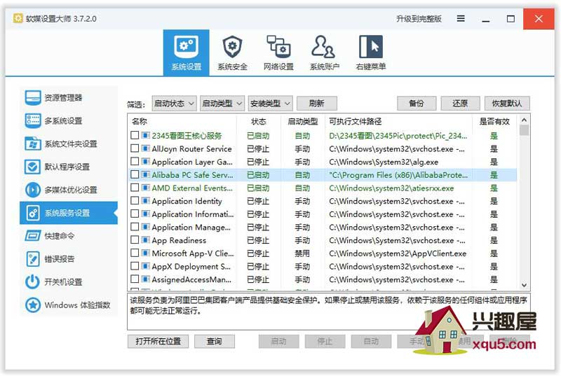Check the Application Identity checkbox
The height and width of the screenshot is (376, 561).
coord(135,201)
